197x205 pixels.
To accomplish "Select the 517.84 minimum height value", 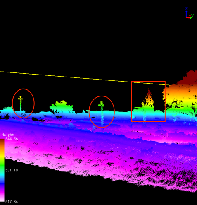I will [x=12, y=202].
